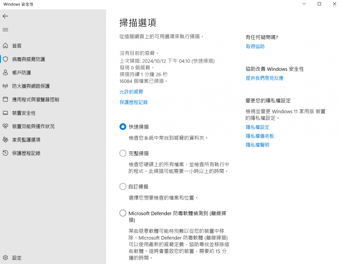Click the gear icon for 設定
The image size is (340, 264).
[5, 257]
